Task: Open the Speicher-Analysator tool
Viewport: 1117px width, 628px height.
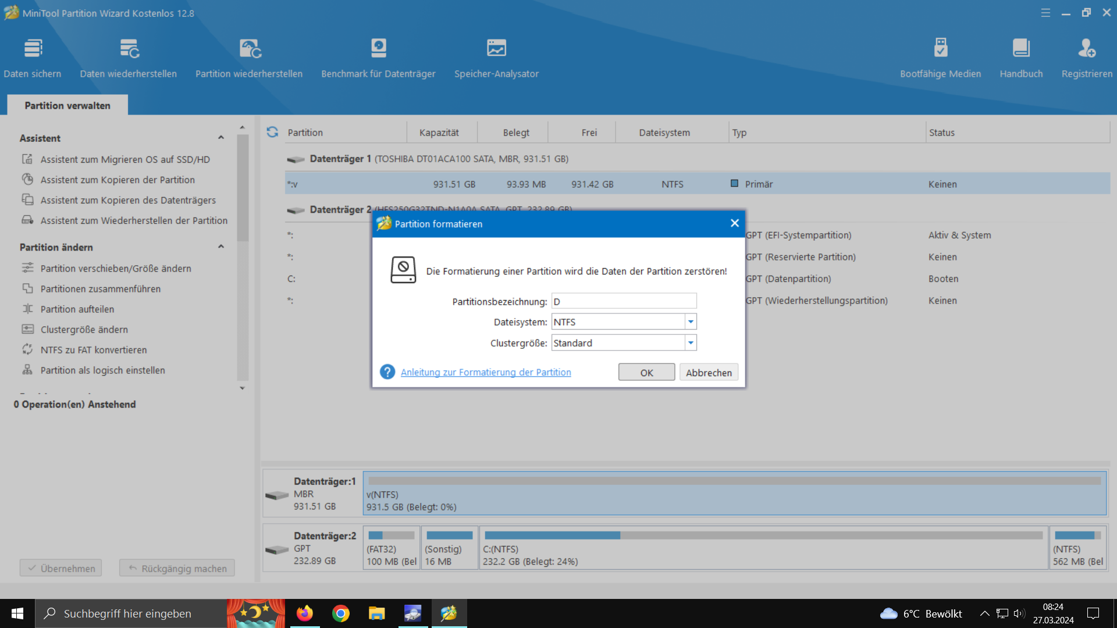Action: (x=496, y=49)
